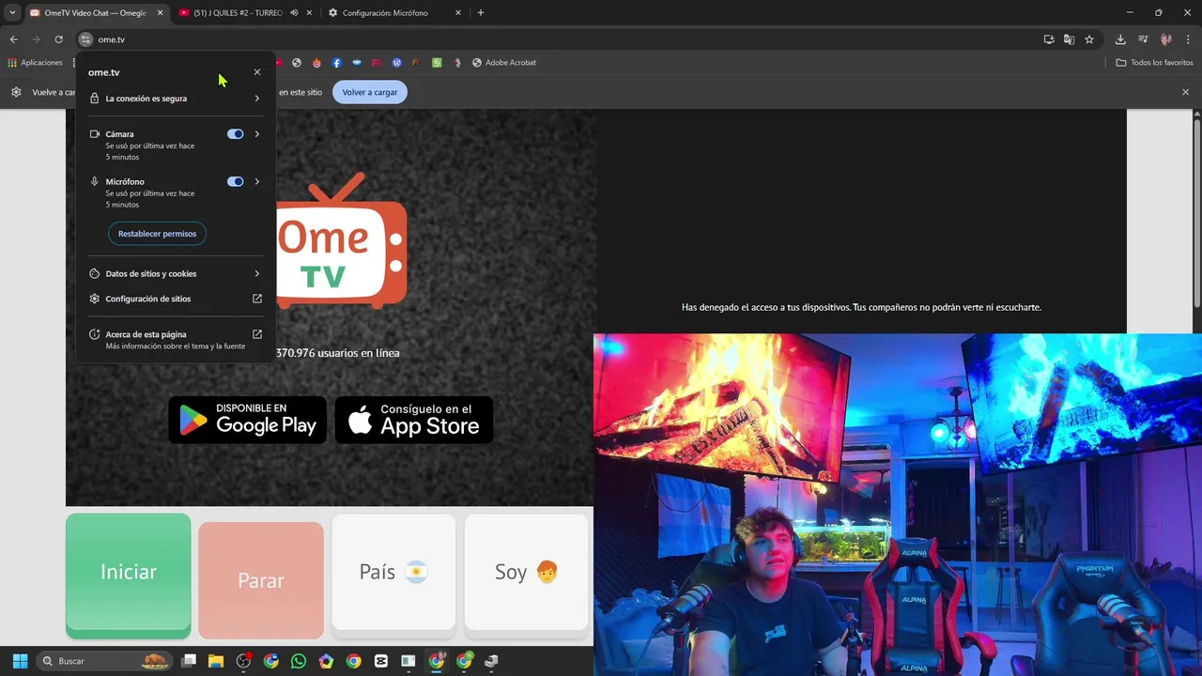
Task: Switch to the OmeTV Video Chat tab
Action: click(95, 13)
